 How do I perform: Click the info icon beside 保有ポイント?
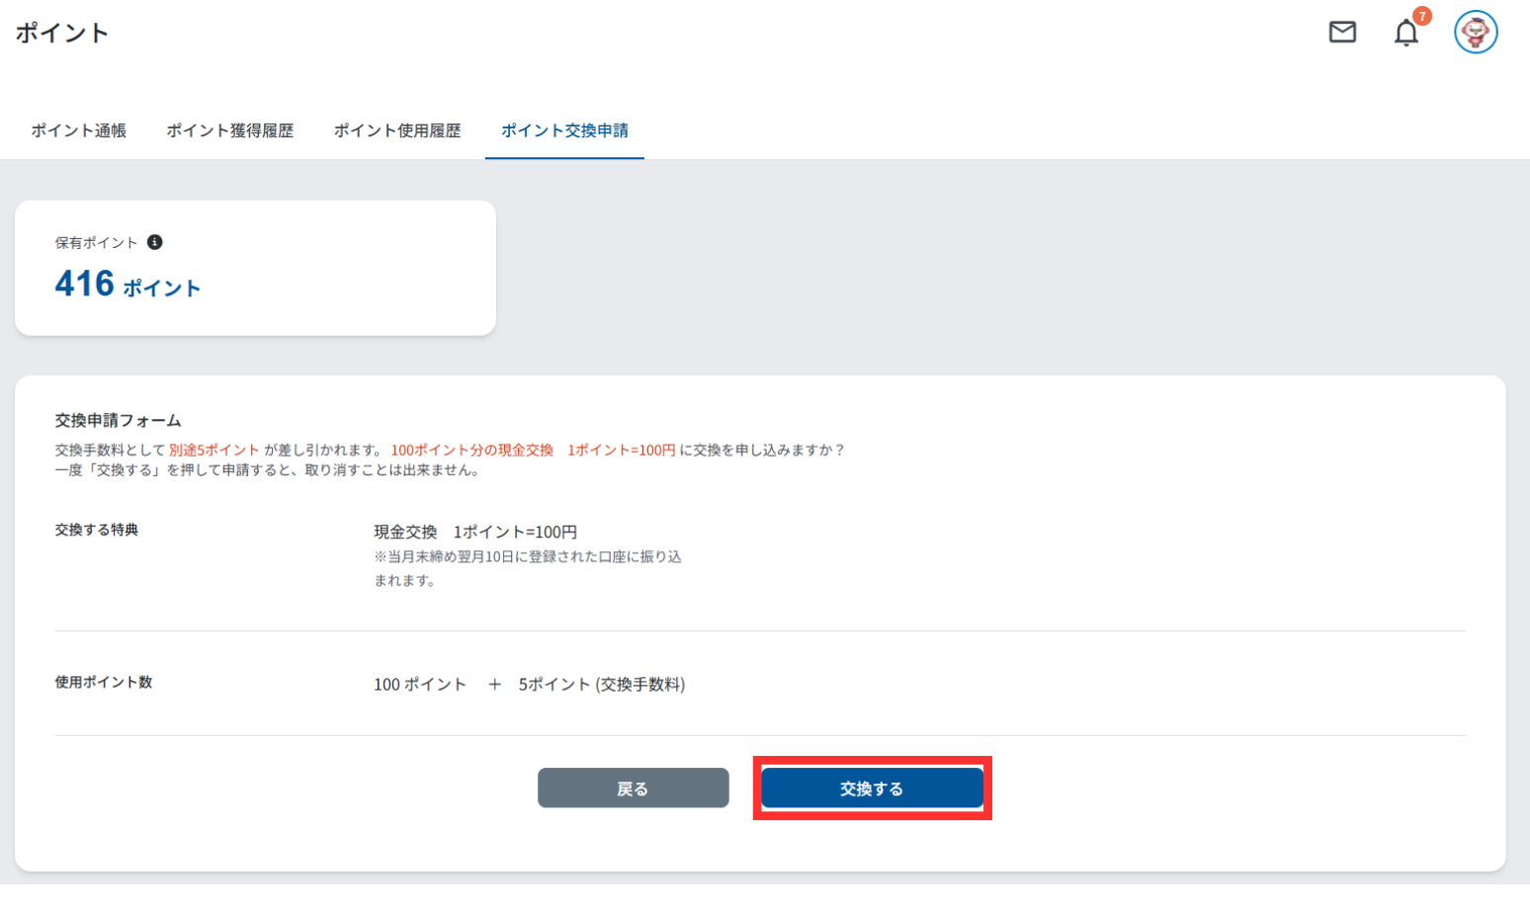[155, 242]
